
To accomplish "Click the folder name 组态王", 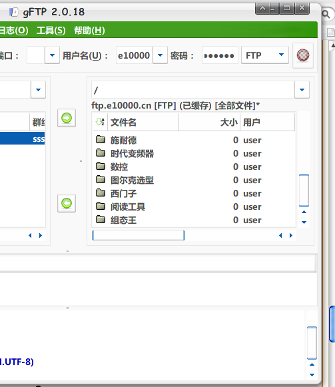I will 123,220.
